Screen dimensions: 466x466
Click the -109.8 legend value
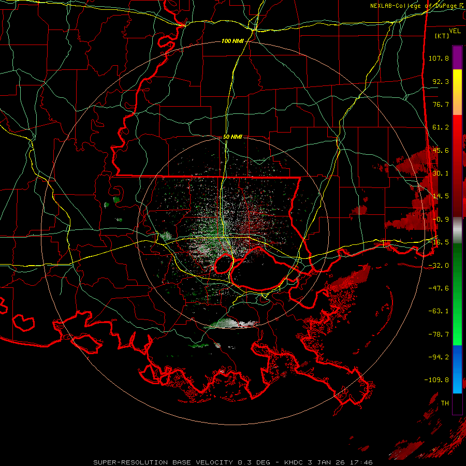pyautogui.click(x=436, y=380)
